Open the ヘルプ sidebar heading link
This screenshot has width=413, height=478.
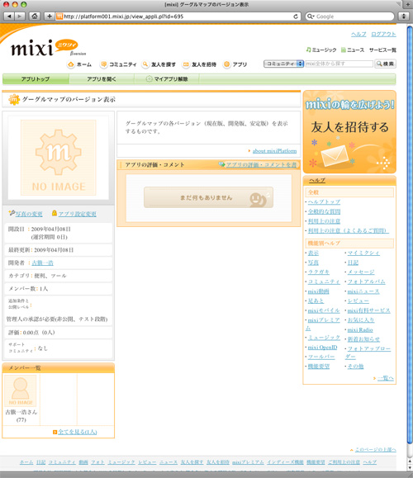[x=317, y=180]
